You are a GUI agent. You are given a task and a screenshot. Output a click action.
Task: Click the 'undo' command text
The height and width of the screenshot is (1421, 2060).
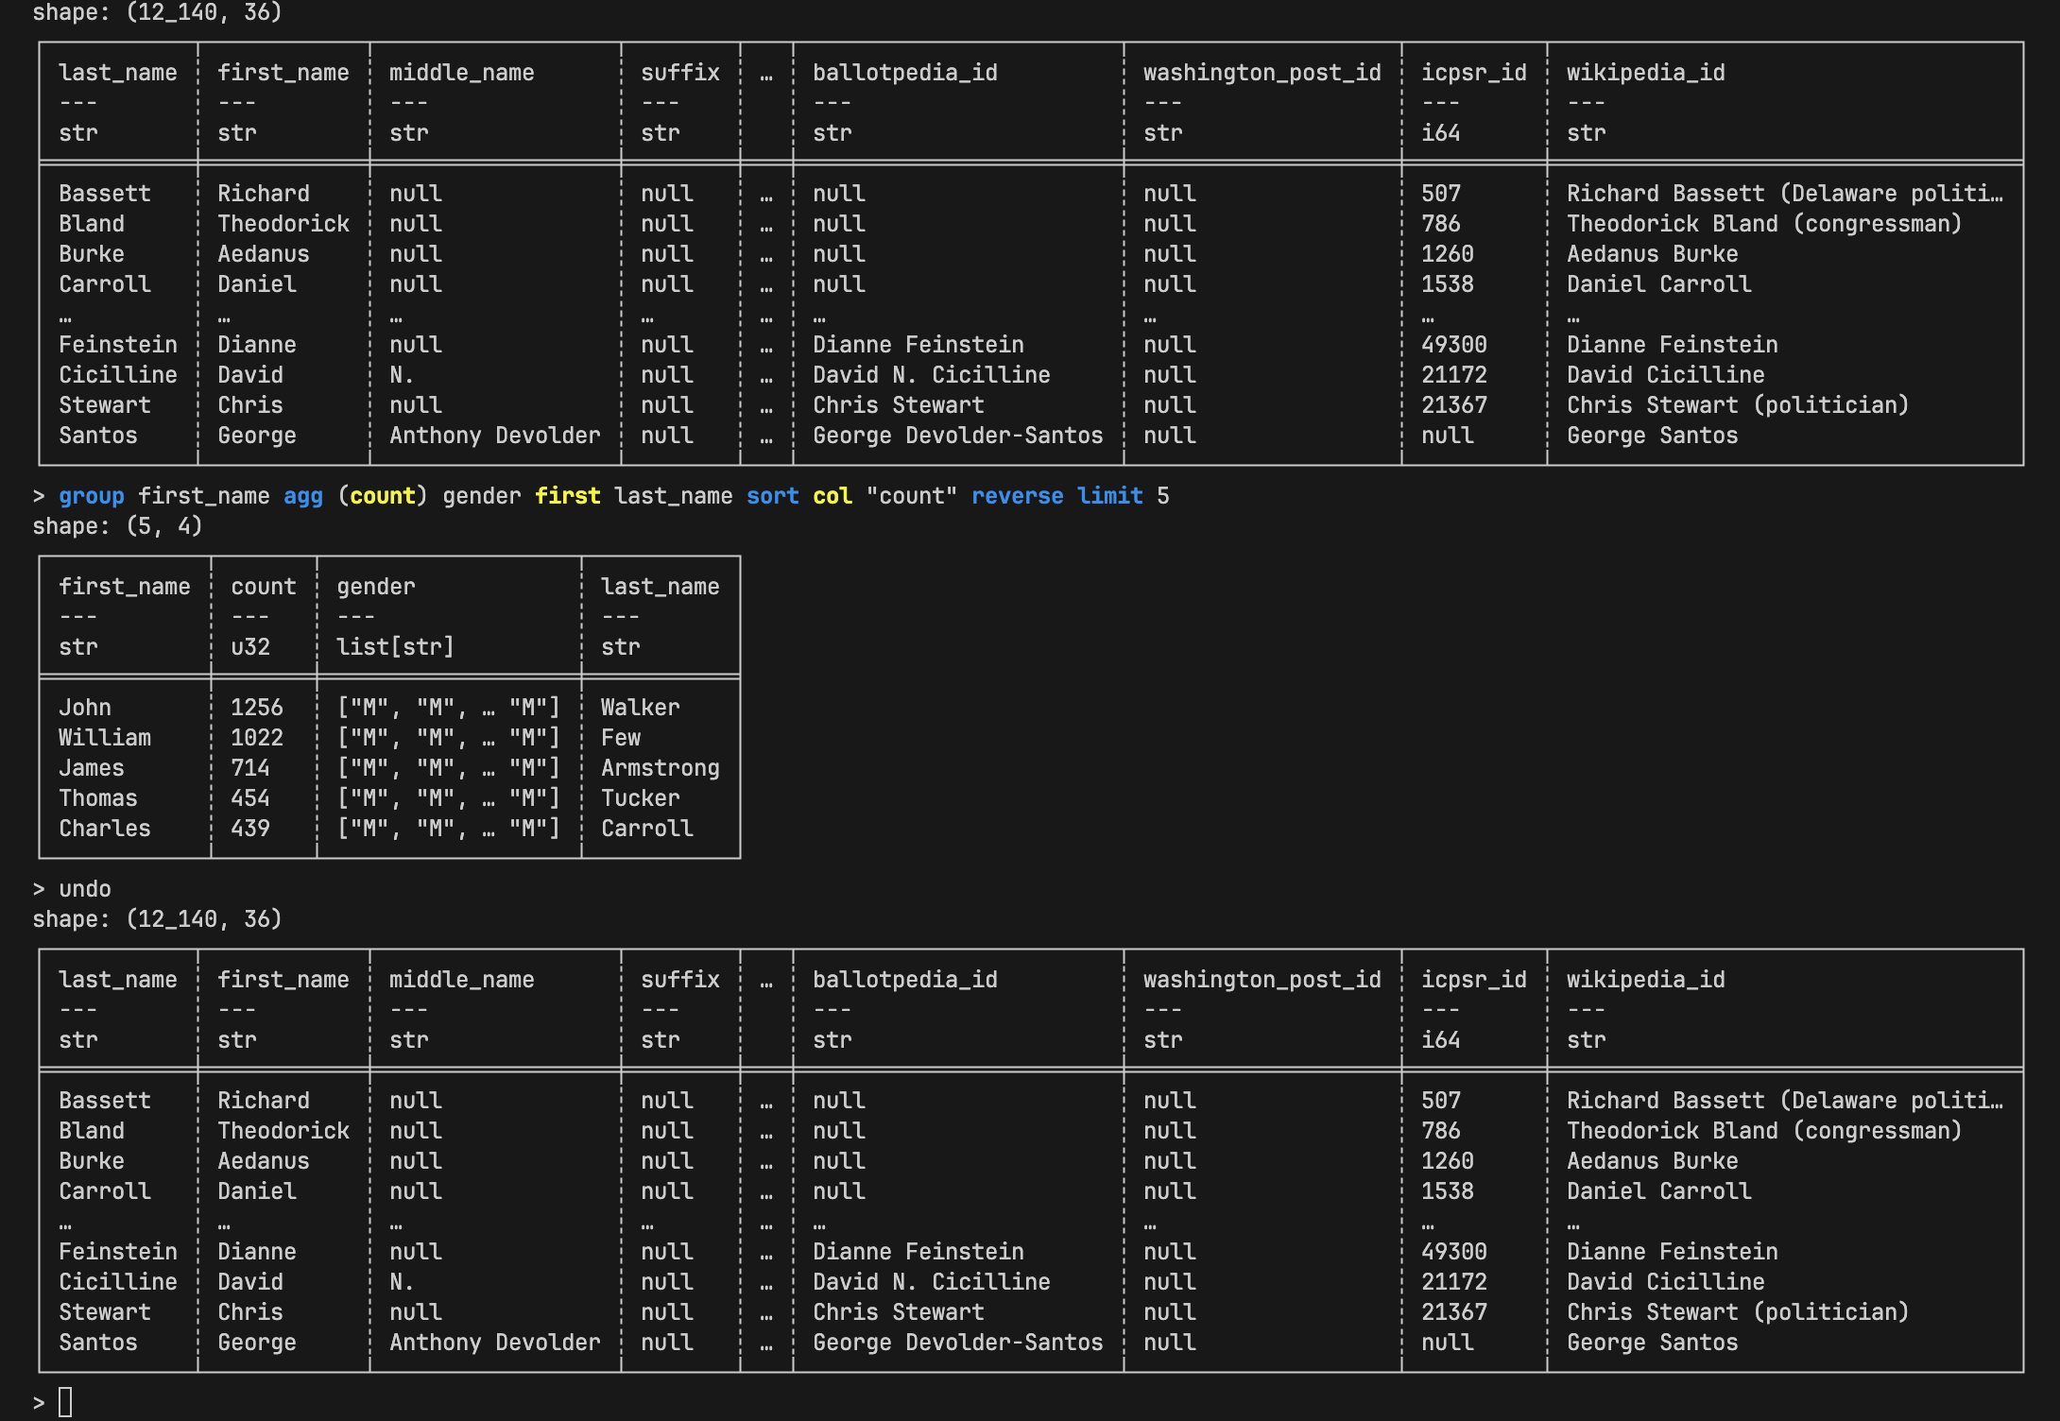85,889
